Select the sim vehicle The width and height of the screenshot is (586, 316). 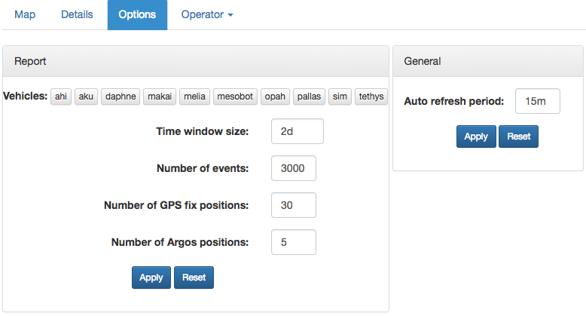(x=340, y=97)
